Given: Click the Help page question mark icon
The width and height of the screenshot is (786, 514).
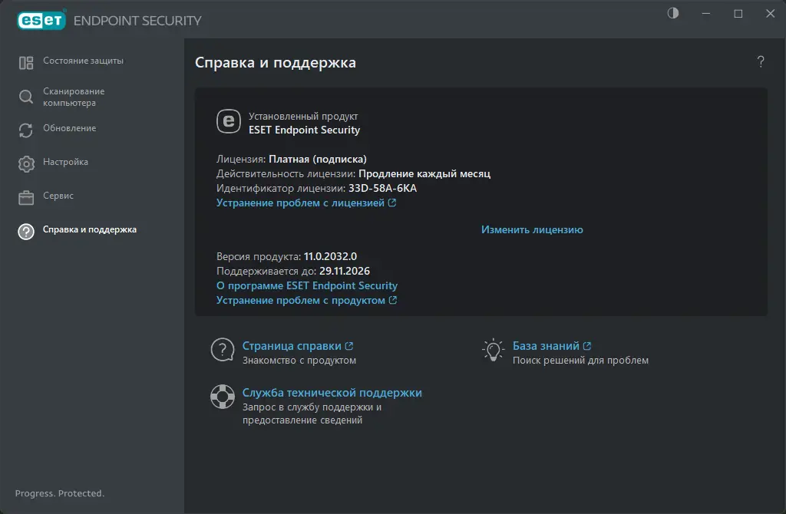Looking at the screenshot, I should [x=222, y=350].
